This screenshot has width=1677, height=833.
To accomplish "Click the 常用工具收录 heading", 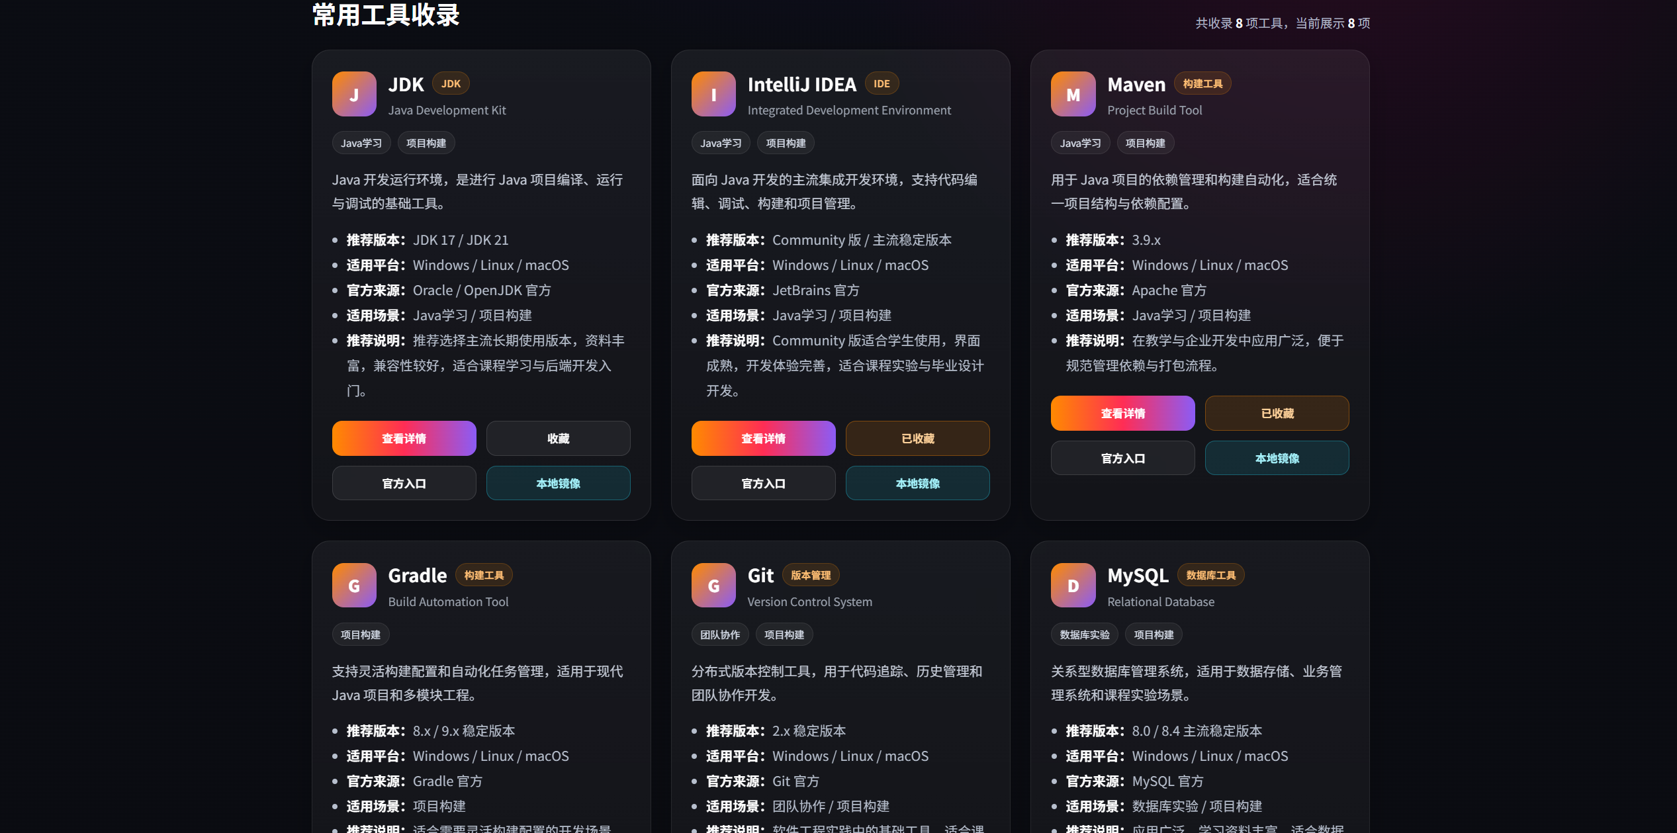I will 386,15.
